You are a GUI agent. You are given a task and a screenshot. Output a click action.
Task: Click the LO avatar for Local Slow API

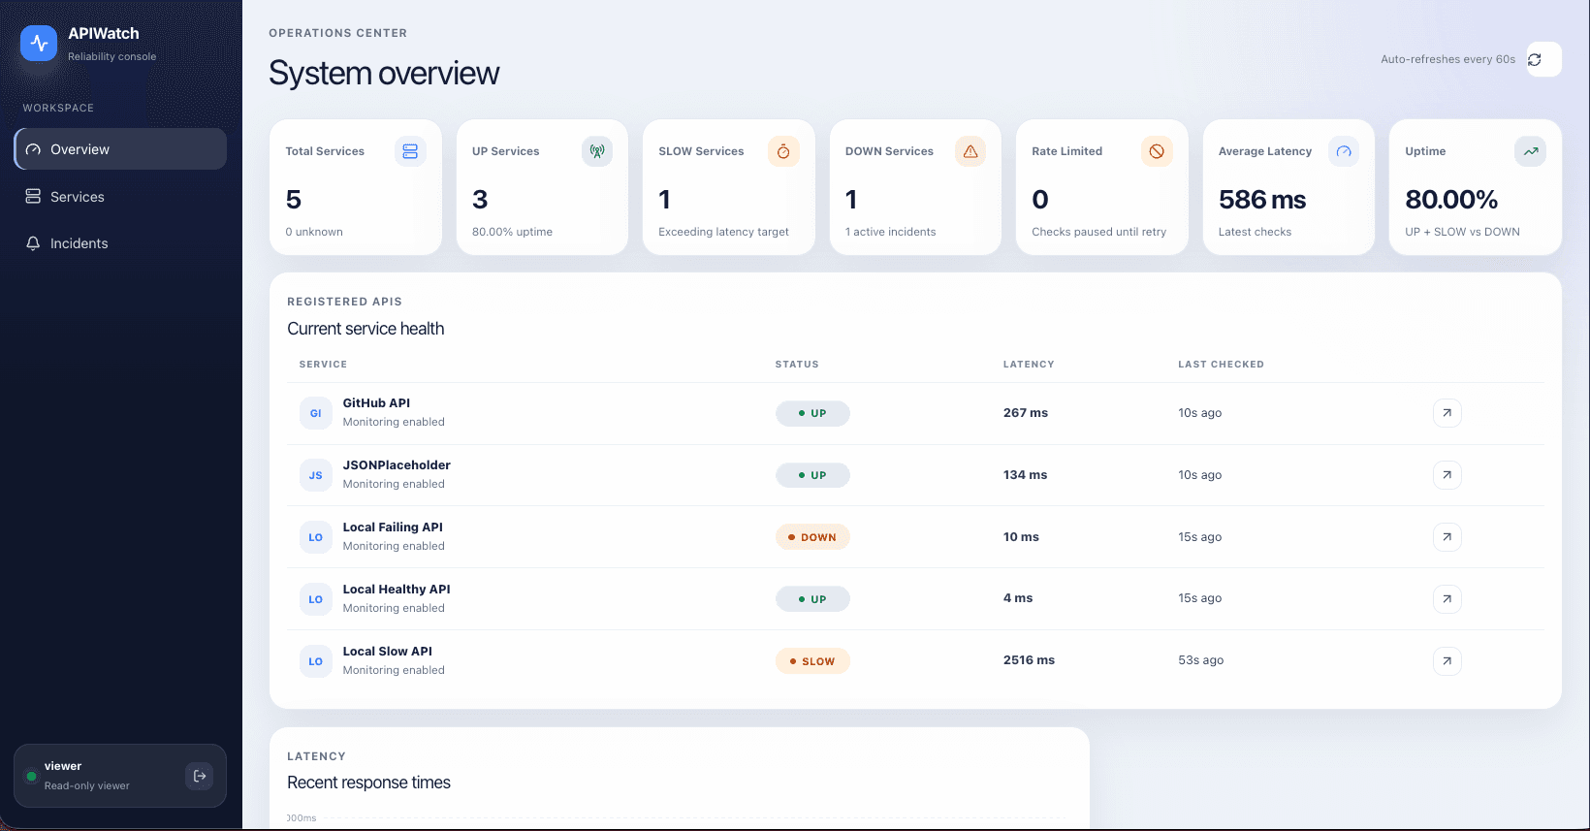[x=315, y=661]
